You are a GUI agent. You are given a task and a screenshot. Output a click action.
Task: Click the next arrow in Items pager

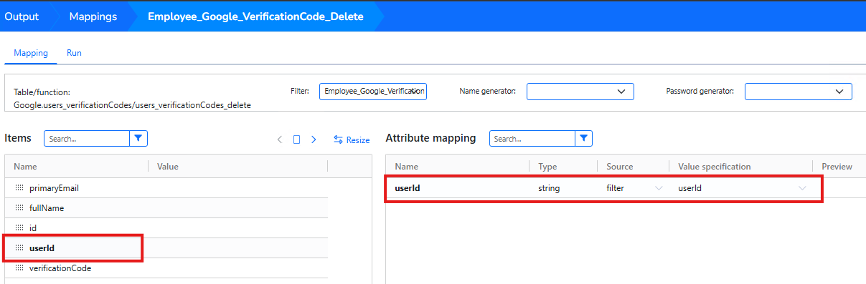click(x=314, y=139)
